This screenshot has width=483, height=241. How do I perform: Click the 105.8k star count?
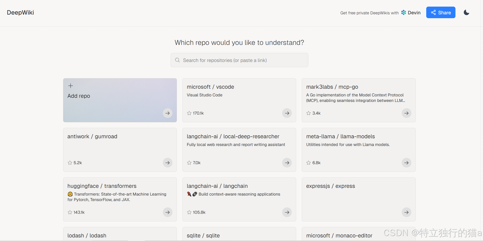click(x=199, y=212)
